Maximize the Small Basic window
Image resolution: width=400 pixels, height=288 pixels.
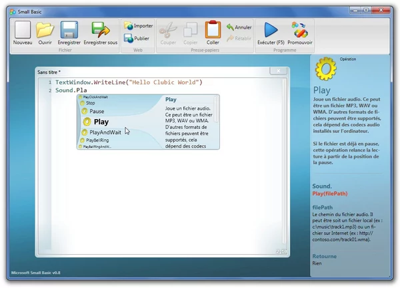click(x=366, y=10)
